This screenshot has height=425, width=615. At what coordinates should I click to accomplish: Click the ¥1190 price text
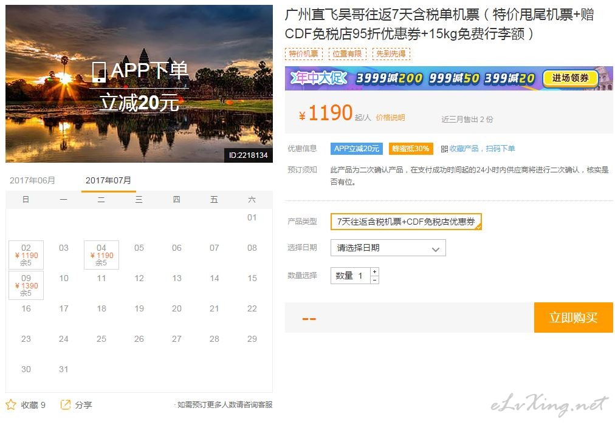tap(326, 113)
